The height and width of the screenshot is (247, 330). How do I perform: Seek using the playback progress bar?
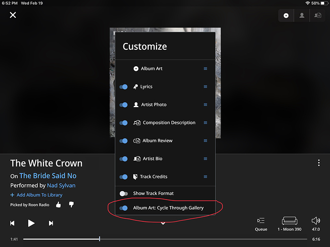(165, 239)
